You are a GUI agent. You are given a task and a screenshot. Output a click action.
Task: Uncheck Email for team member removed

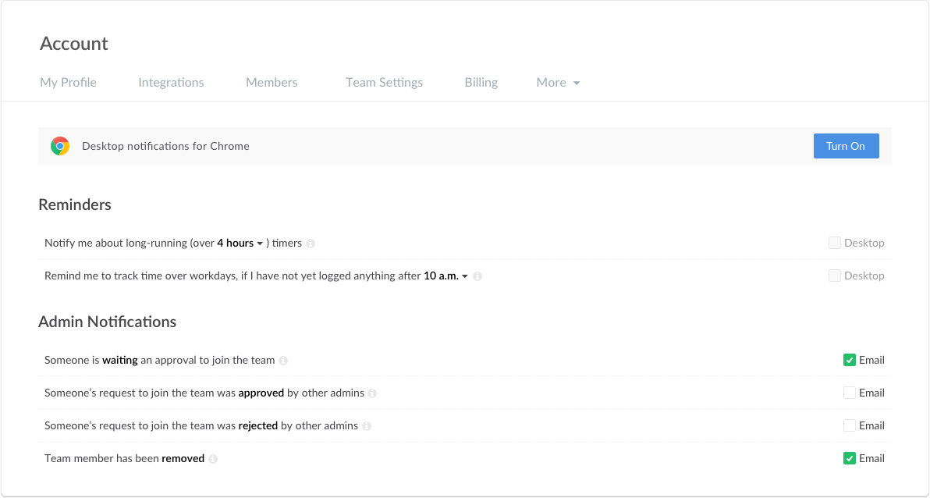point(850,458)
